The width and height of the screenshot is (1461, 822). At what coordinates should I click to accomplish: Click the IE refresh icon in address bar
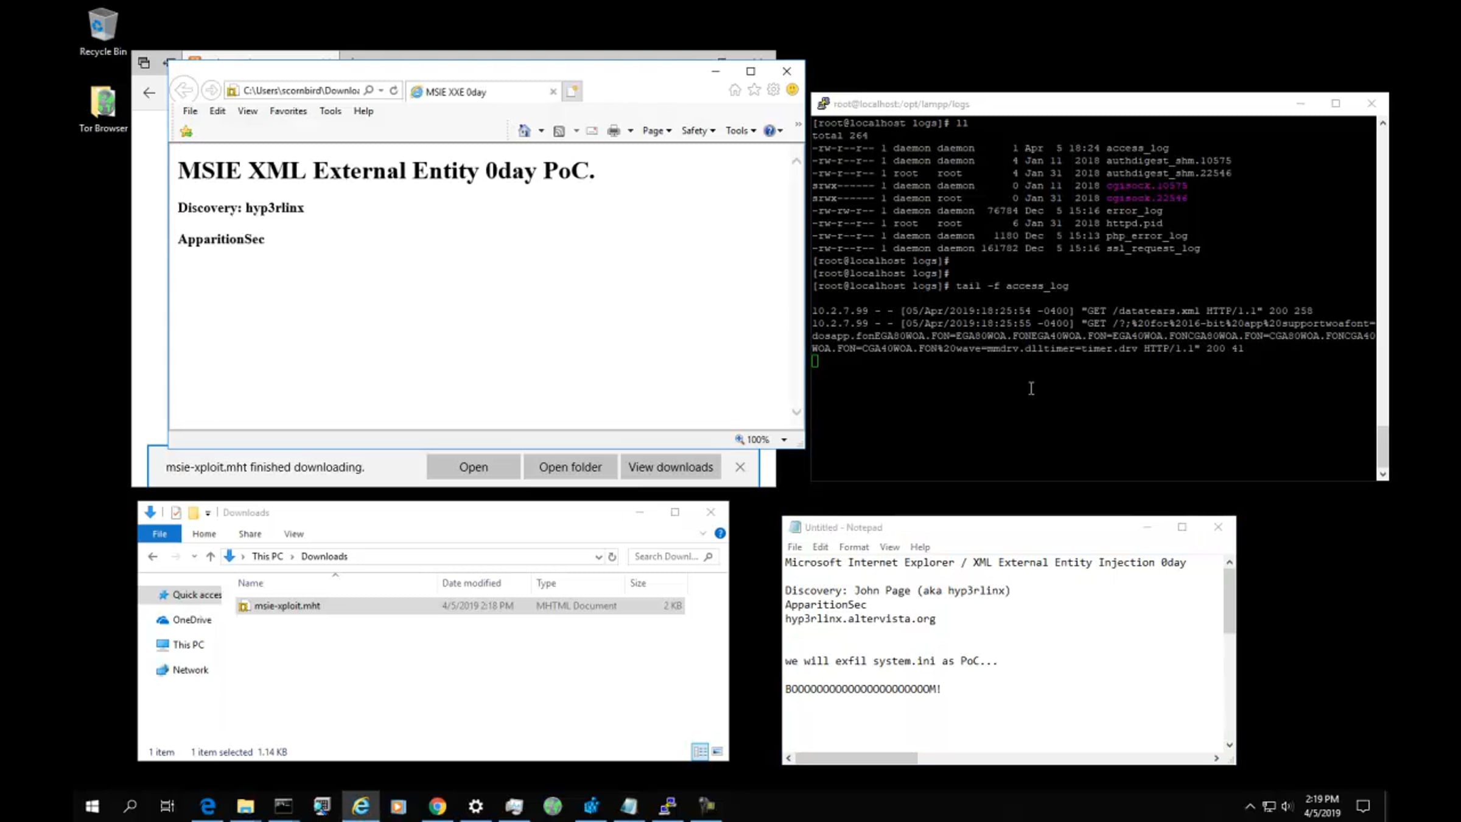click(x=394, y=91)
